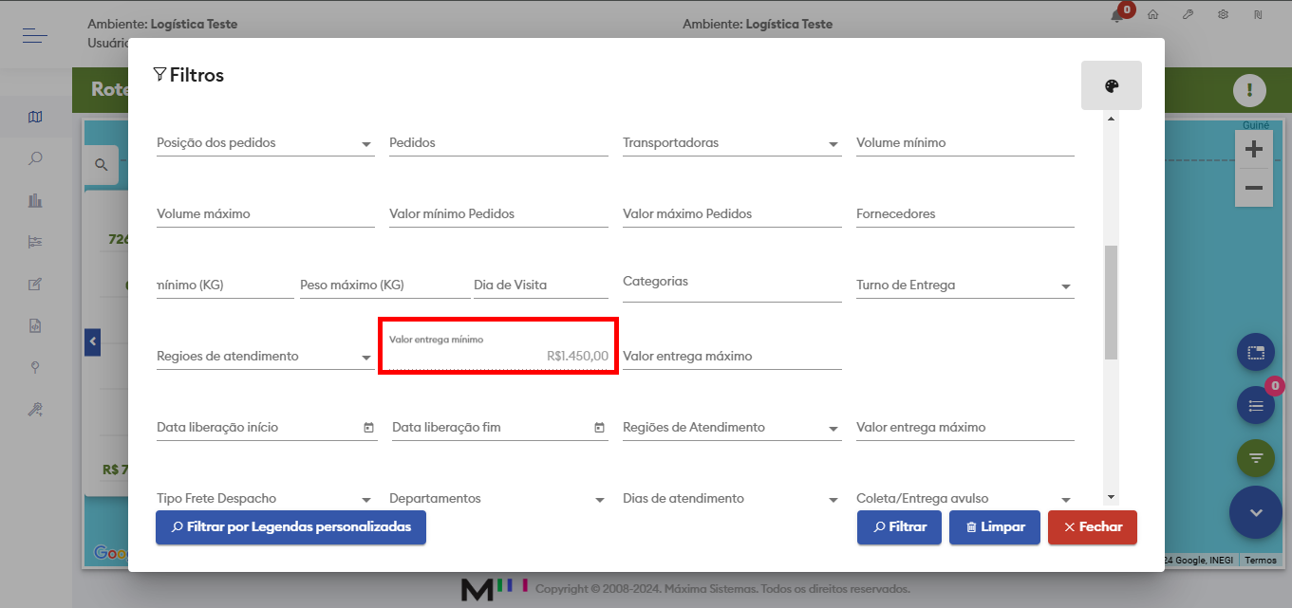
Task: Click Valor entrega máximo beside Regiões de Atendimento
Action: 965,428
